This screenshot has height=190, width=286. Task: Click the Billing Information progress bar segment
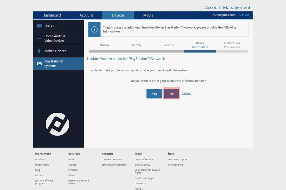coord(200,51)
